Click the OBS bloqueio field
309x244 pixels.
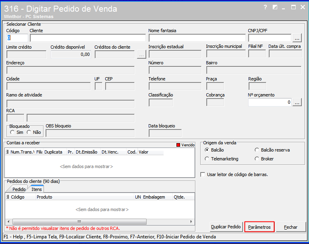click(x=90, y=133)
